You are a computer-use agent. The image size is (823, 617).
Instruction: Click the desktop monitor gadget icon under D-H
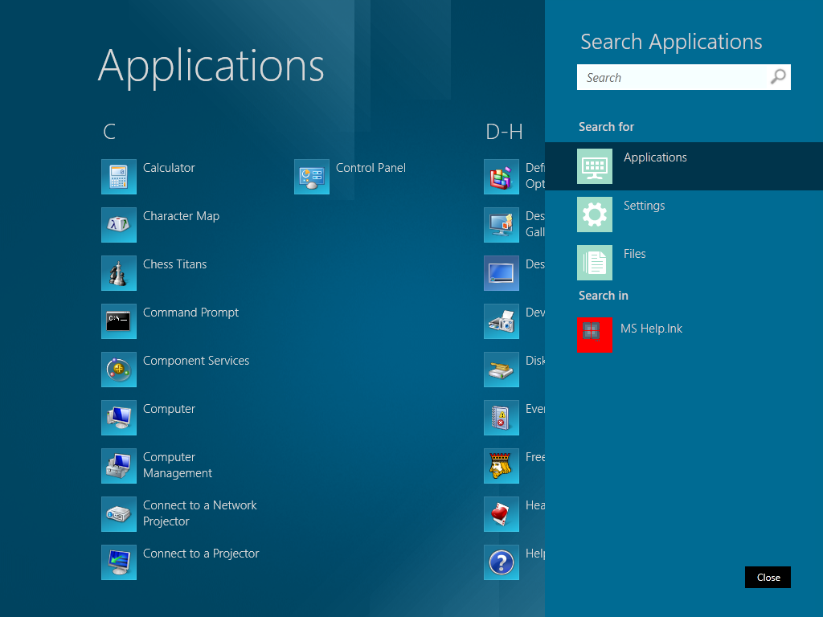(502, 225)
